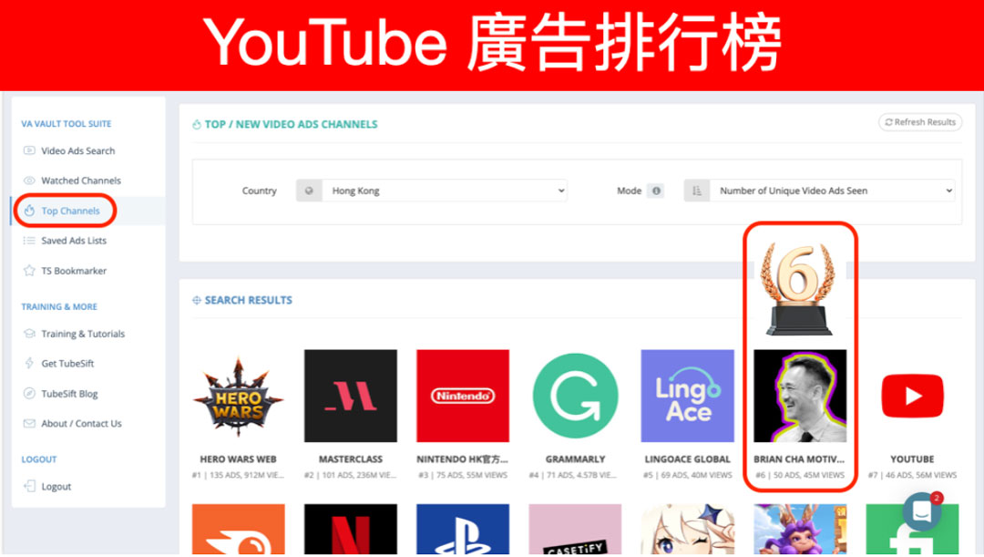The height and width of the screenshot is (557, 984).
Task: Open the anime character channel thumbnail
Action: coord(687,529)
